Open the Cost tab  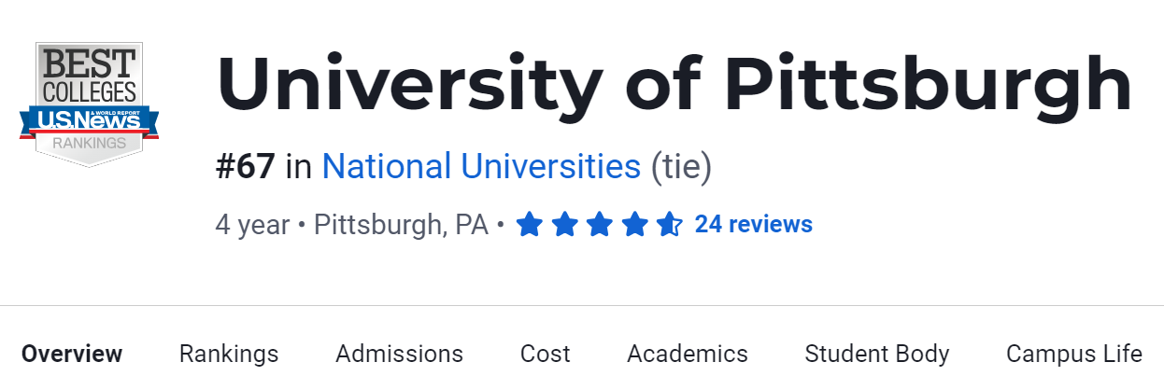click(x=545, y=355)
